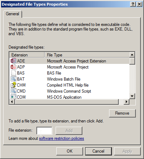
Task: Click the list's scroll down arrow
Action: tap(132, 96)
